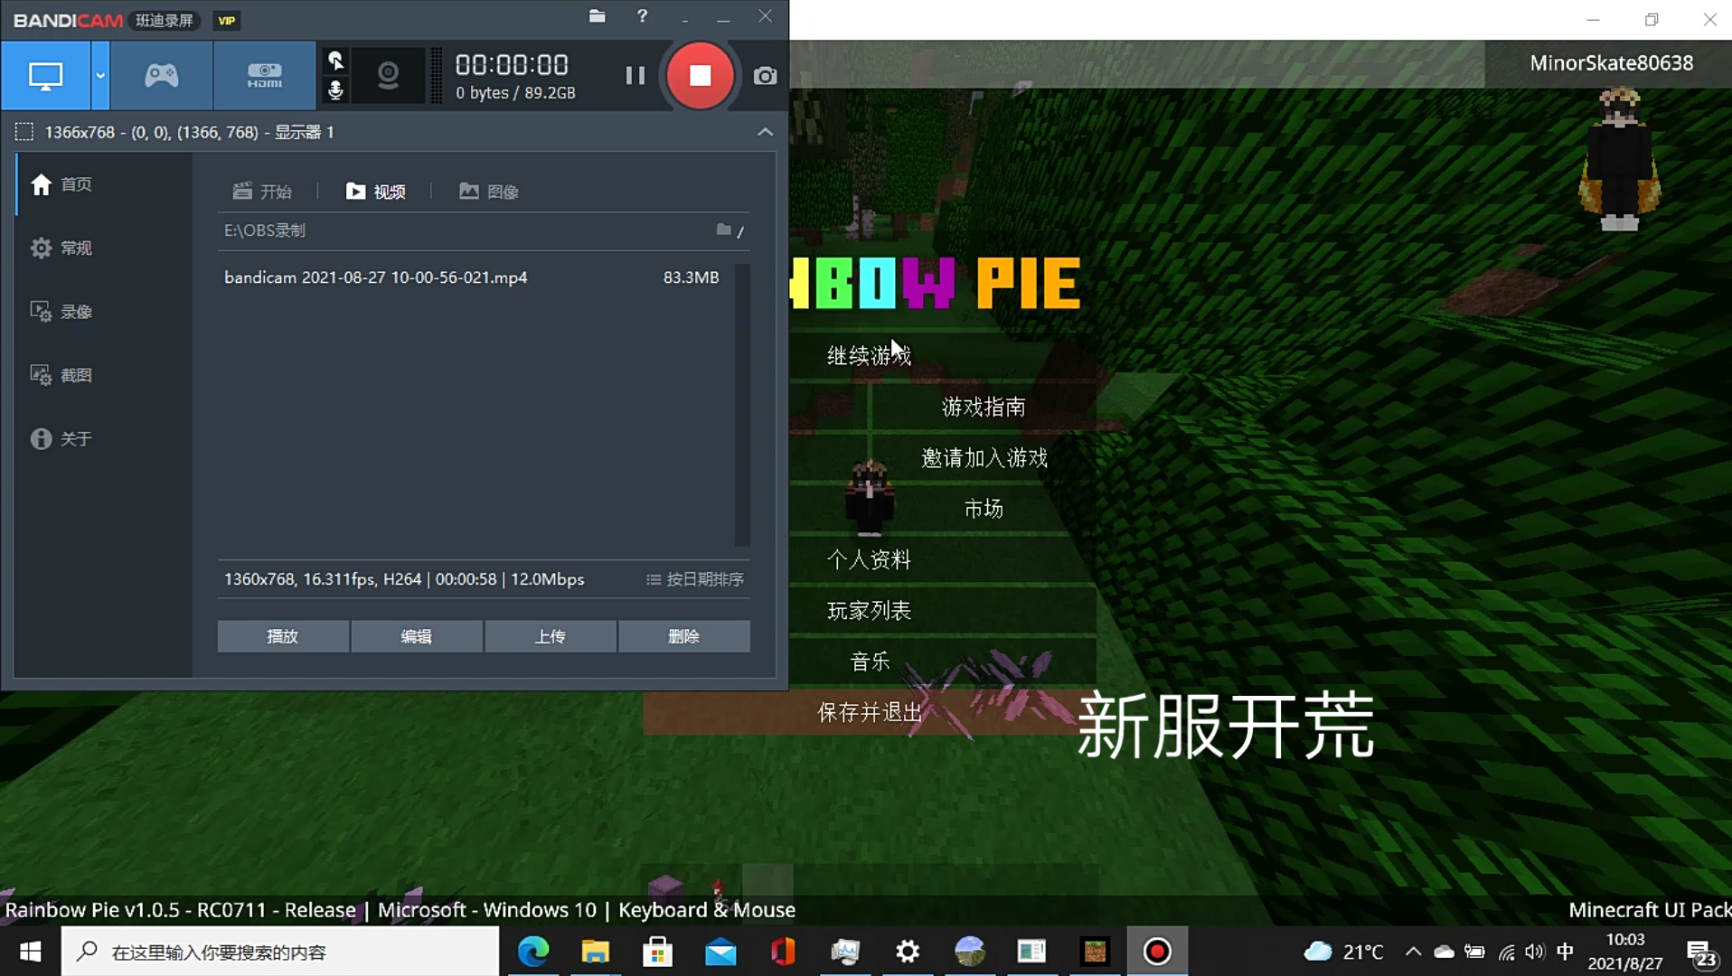
Task: Collapse the Bandicam panel chevron
Action: pos(765,132)
